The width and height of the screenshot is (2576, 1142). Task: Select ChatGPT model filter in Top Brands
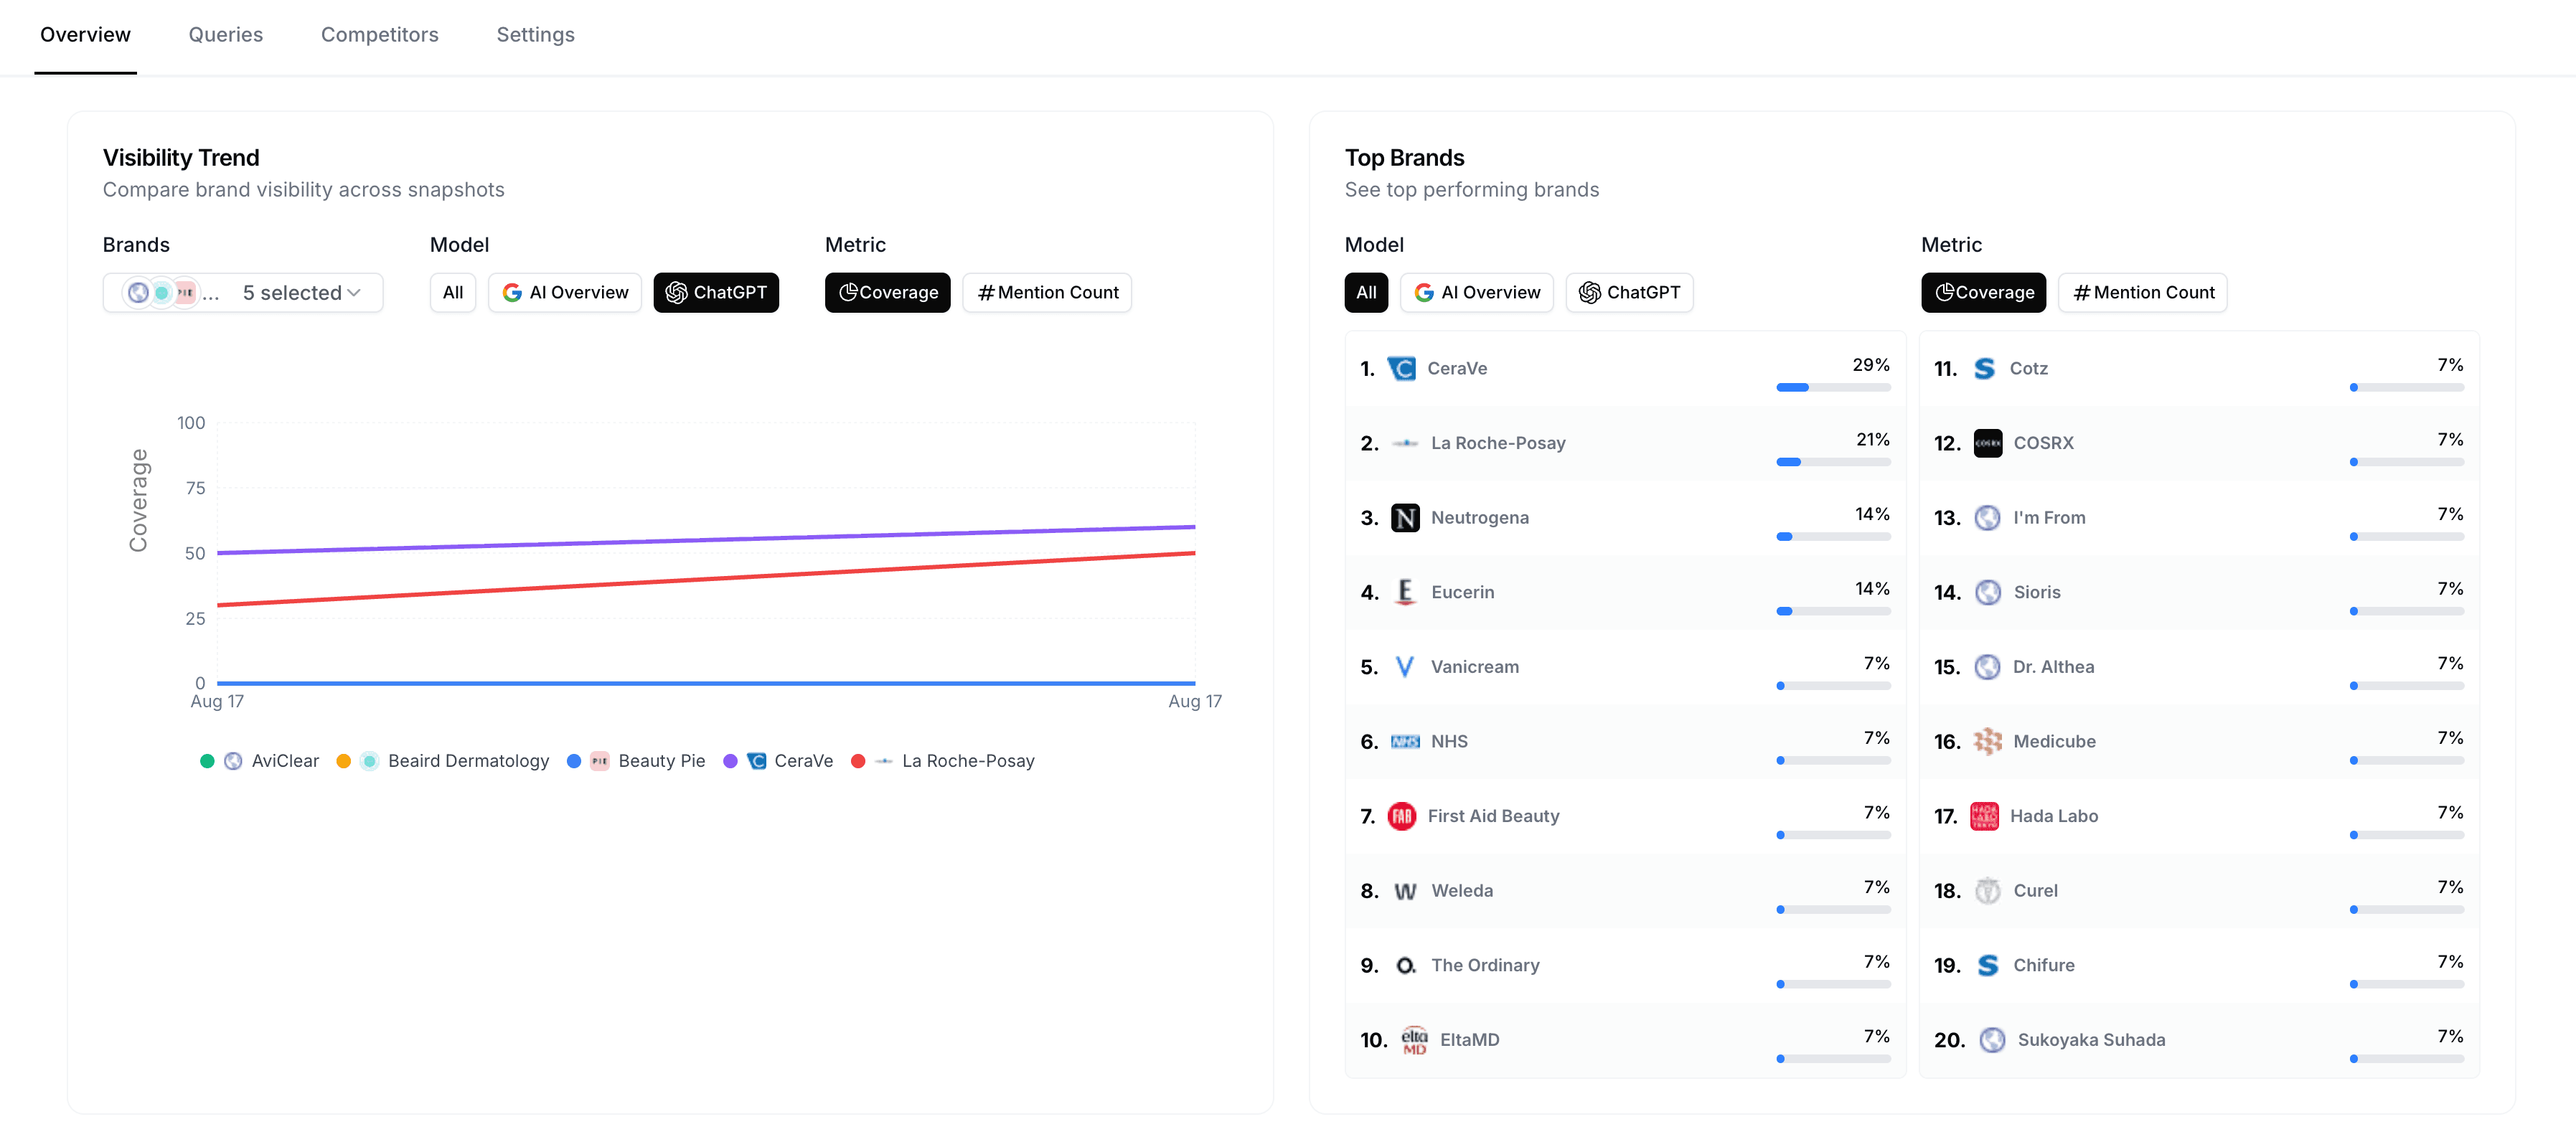click(1629, 293)
